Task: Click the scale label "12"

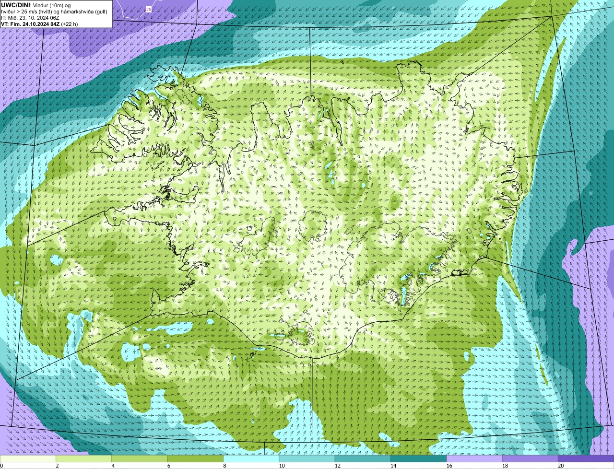Action: pyautogui.click(x=338, y=466)
